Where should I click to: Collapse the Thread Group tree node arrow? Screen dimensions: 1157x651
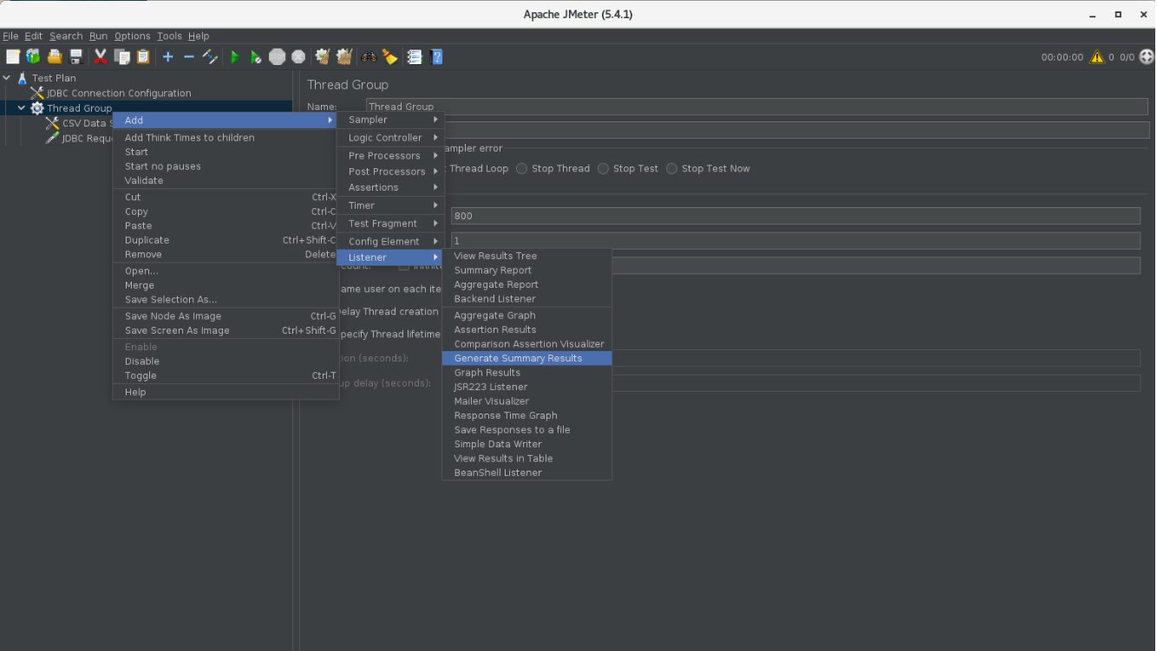(22, 108)
